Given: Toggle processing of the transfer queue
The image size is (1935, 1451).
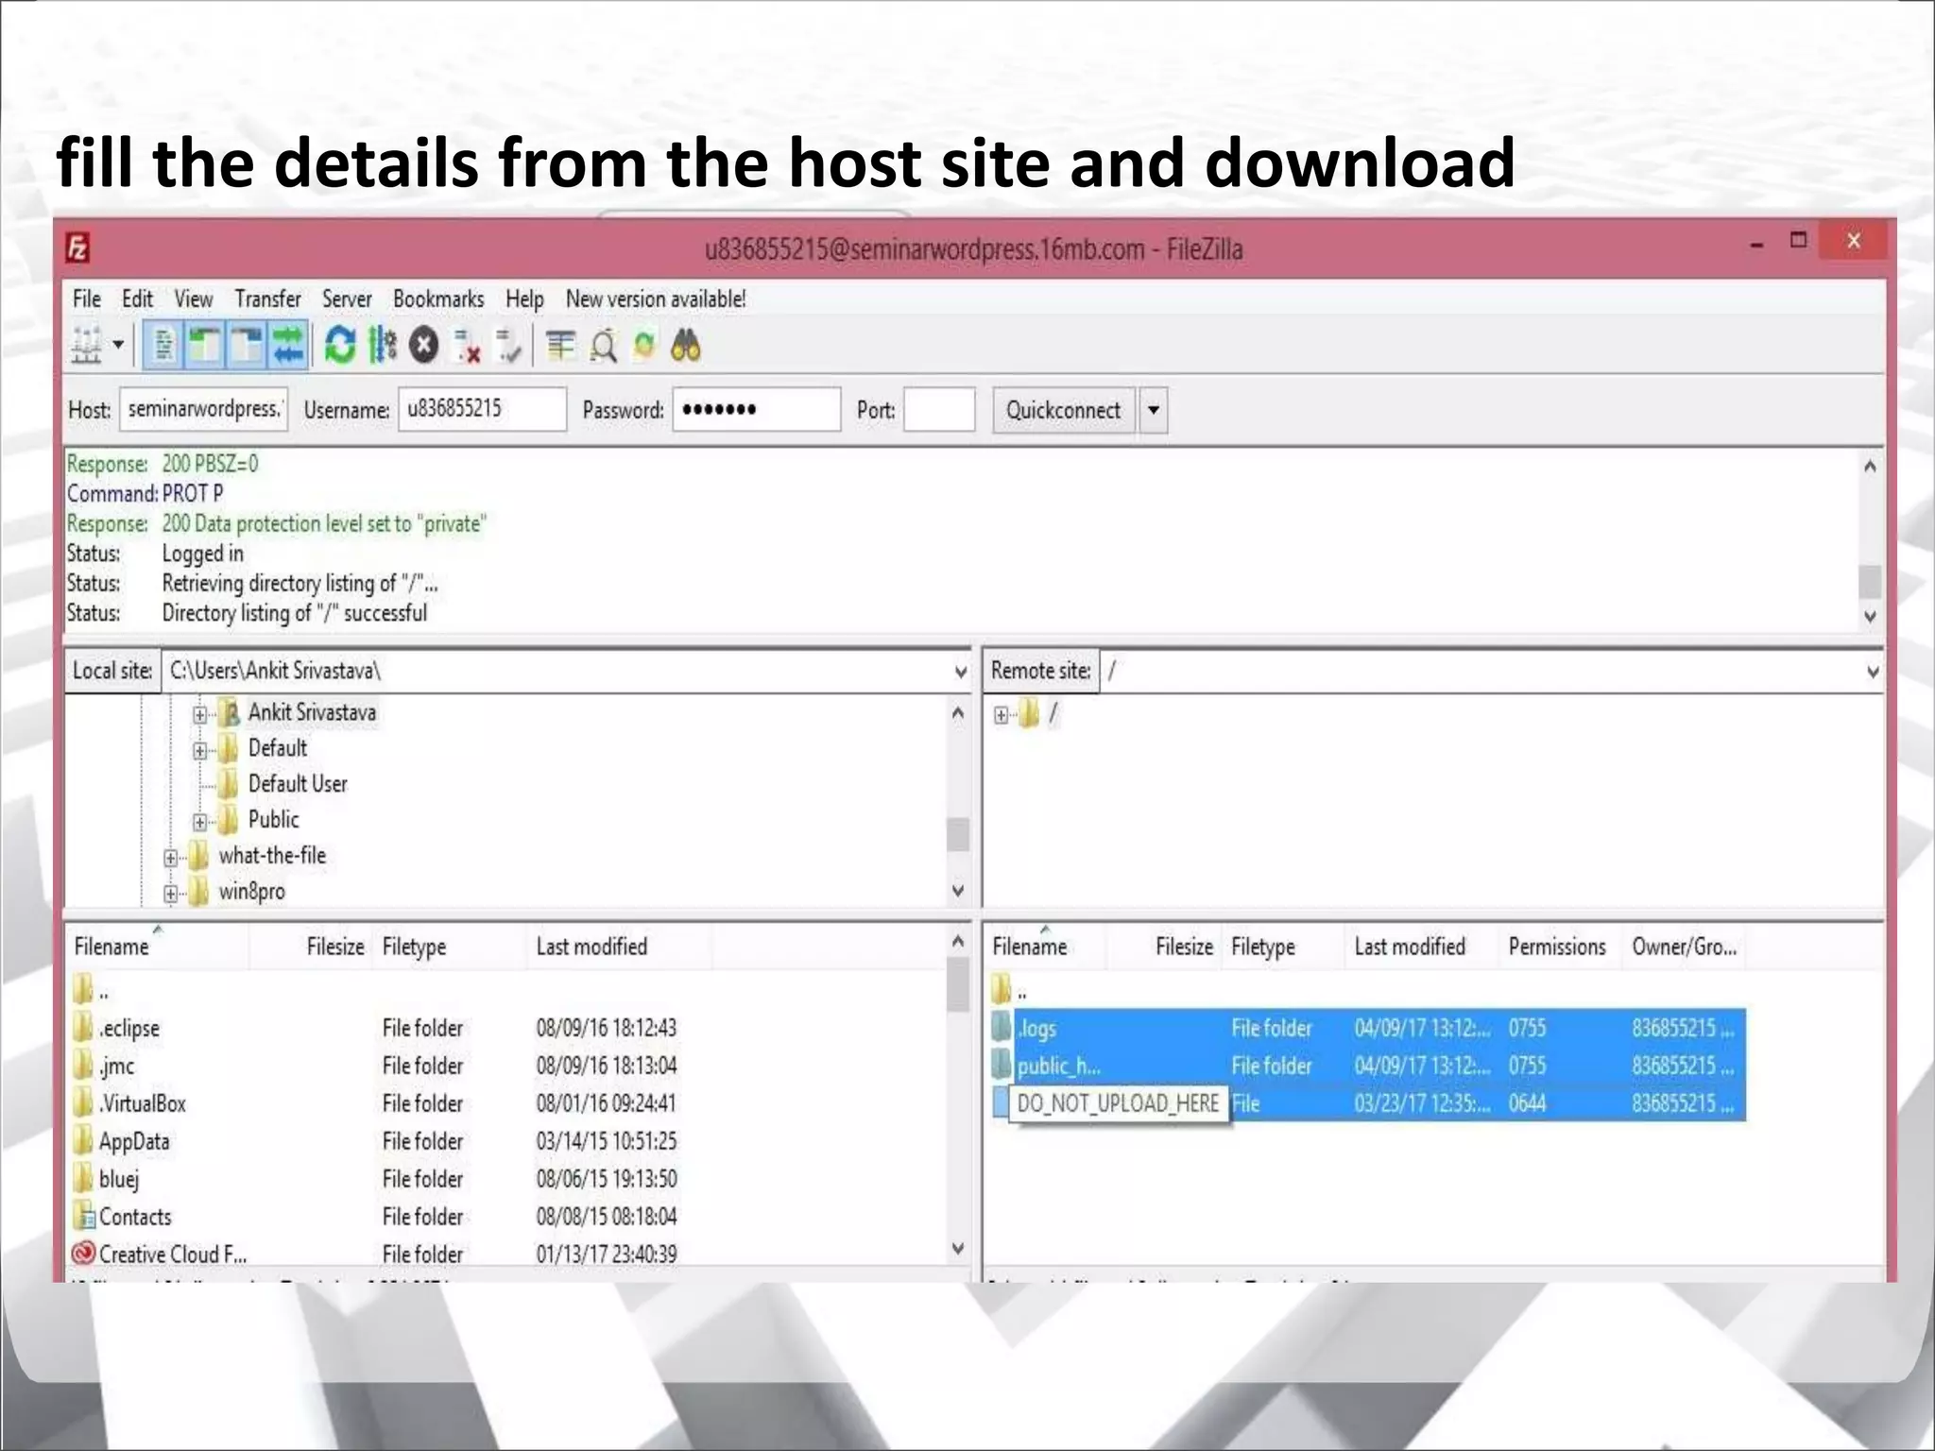Looking at the screenshot, I should pos(383,346).
